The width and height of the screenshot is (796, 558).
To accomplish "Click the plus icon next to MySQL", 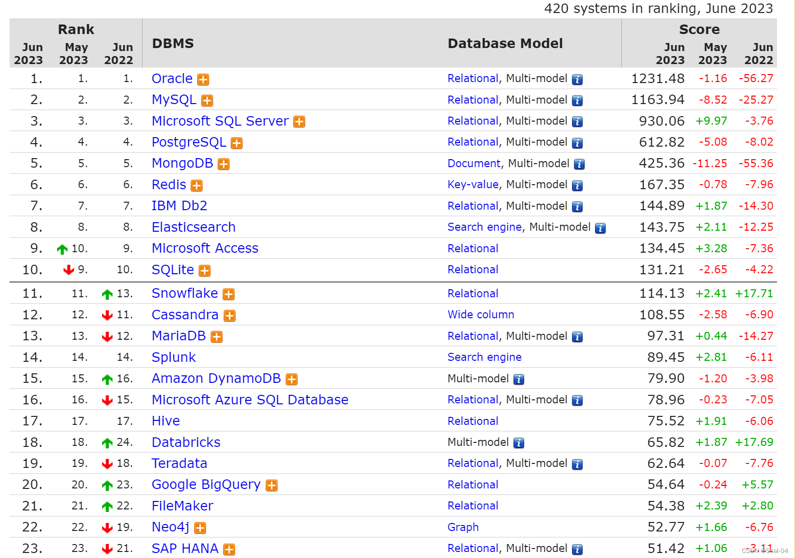I will point(207,101).
